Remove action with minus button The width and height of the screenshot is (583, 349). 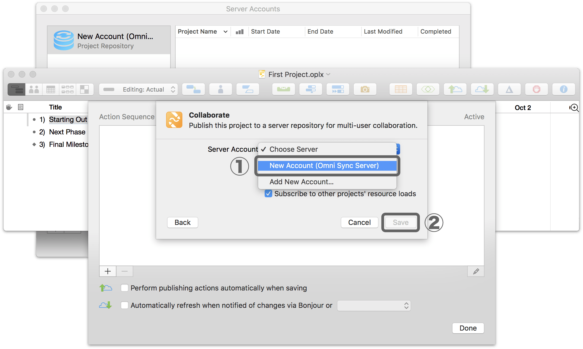[x=125, y=271]
